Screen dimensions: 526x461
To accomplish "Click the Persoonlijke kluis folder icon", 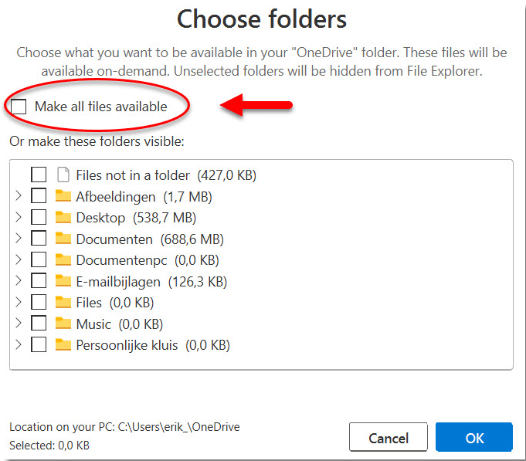I will pos(63,345).
